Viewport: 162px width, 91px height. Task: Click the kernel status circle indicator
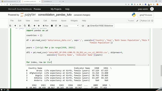(x=152, y=21)
